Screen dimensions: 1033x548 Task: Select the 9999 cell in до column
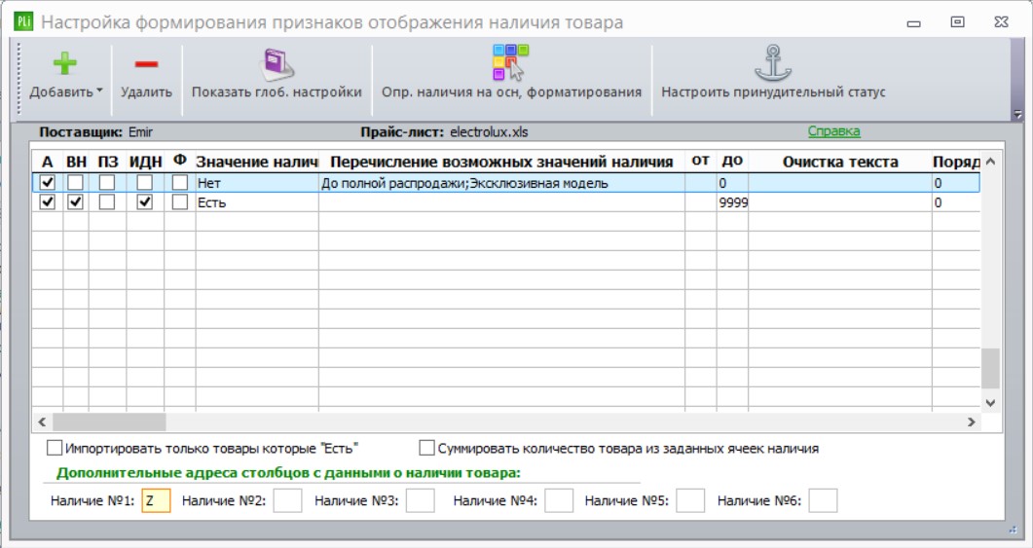(732, 202)
